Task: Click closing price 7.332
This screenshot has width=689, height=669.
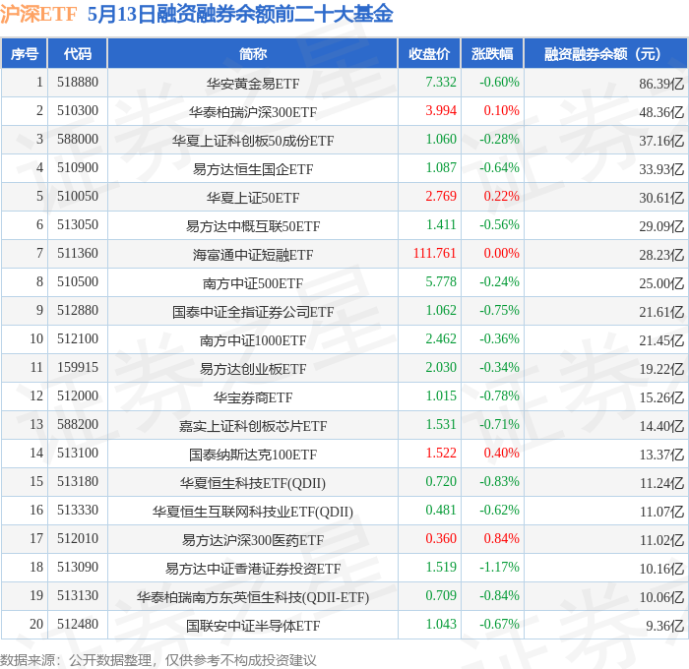Action: (x=441, y=82)
